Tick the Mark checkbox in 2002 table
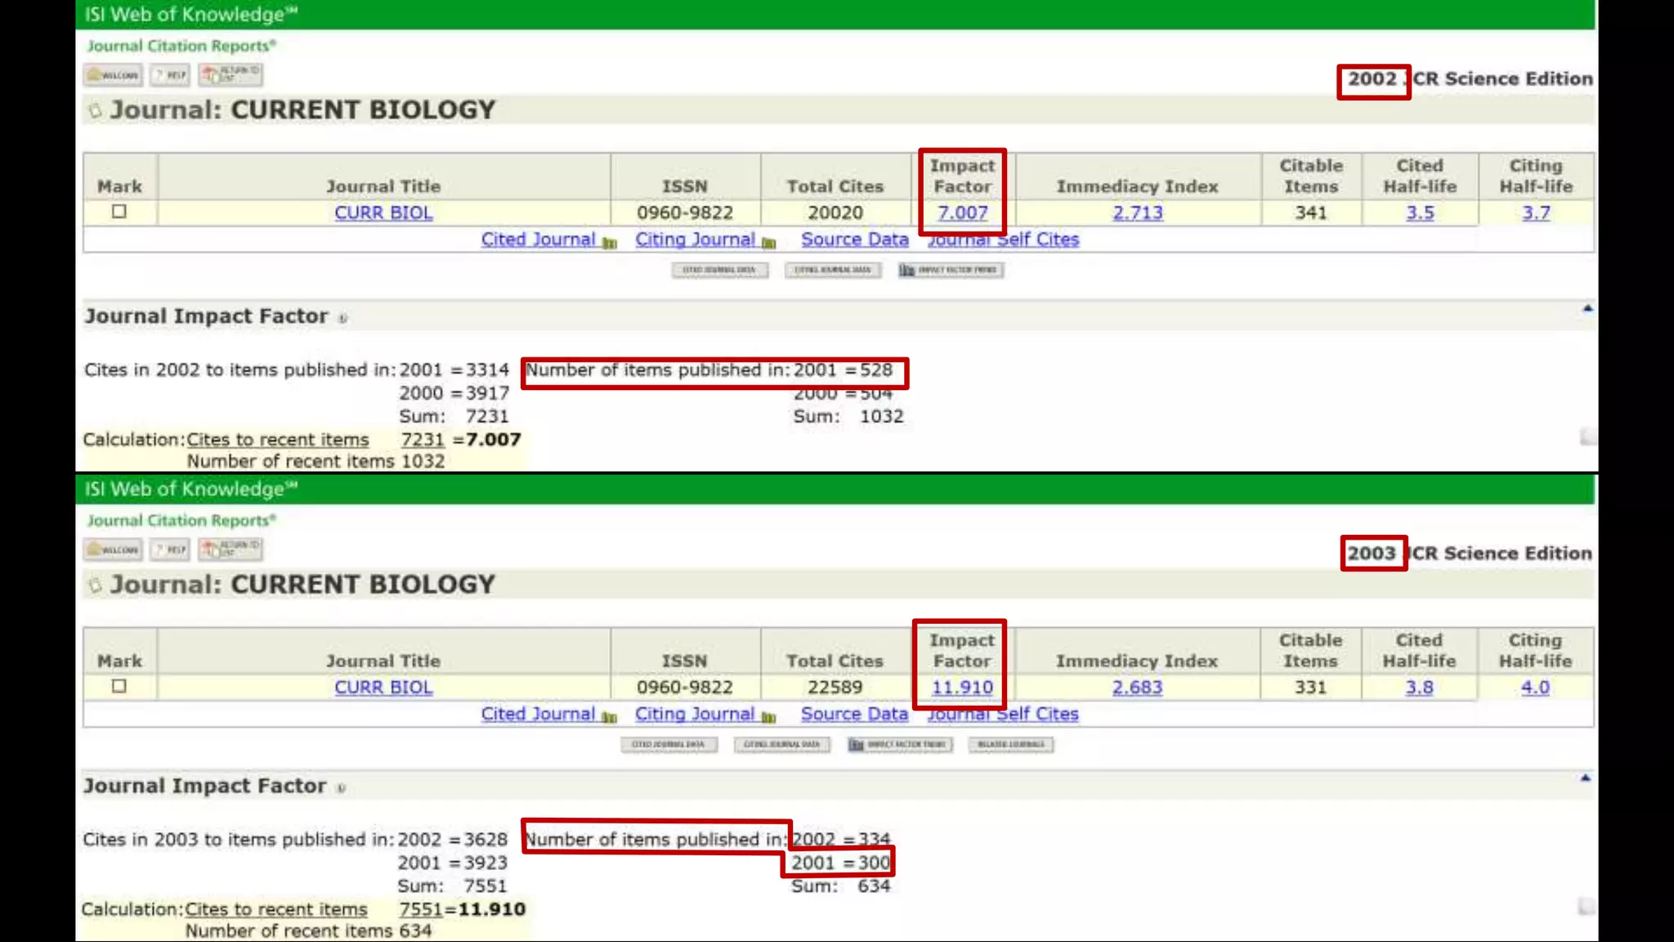Viewport: 1674px width, 942px height. [119, 212]
